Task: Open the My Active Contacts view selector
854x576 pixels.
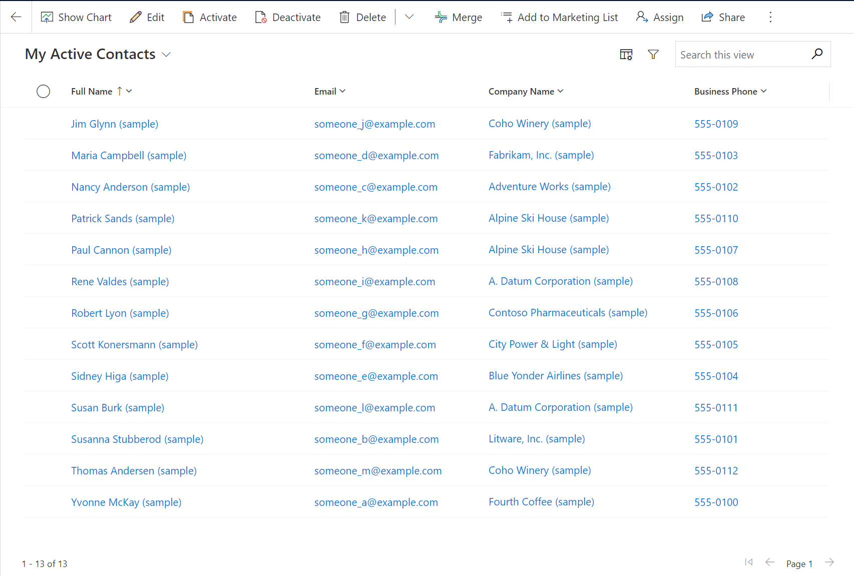Action: pos(98,54)
